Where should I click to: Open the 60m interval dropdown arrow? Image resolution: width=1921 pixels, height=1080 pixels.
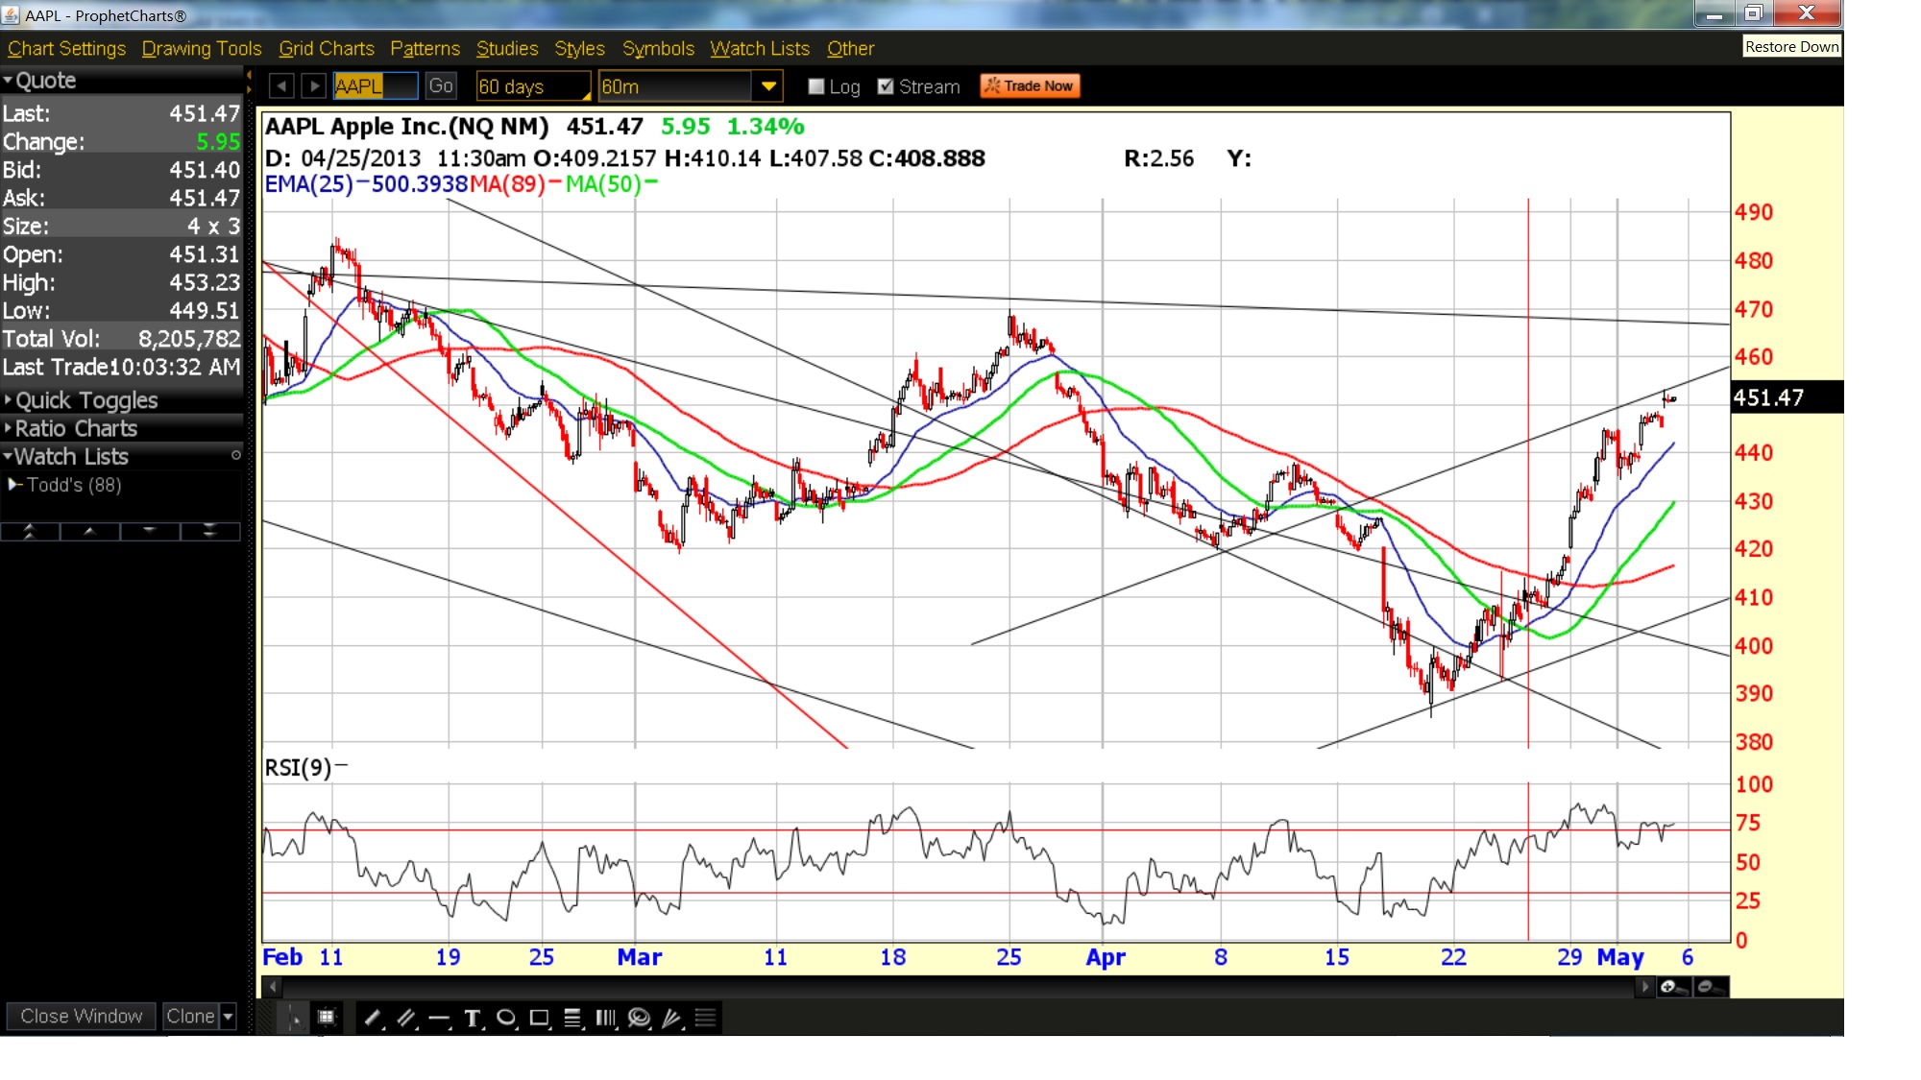(768, 86)
